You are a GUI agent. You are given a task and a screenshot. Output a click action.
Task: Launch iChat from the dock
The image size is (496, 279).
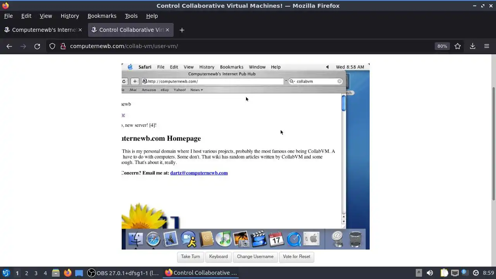[189, 239]
